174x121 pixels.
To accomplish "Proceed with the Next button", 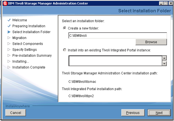I will point(159,113).
